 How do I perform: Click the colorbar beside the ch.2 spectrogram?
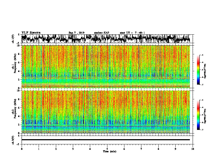[198, 115]
